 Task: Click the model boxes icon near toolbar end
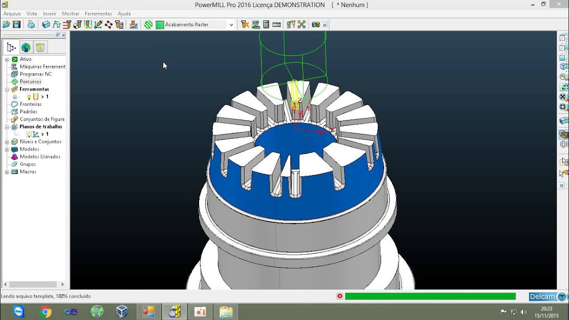point(316,24)
